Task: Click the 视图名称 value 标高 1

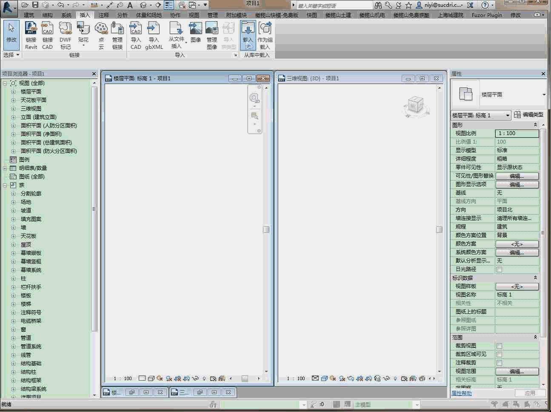Action: click(517, 295)
